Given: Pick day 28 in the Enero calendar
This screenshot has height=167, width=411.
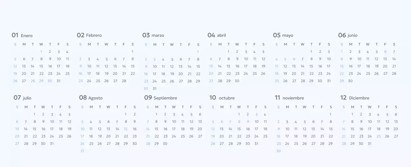Looking at the screenshot, I should (33, 81).
